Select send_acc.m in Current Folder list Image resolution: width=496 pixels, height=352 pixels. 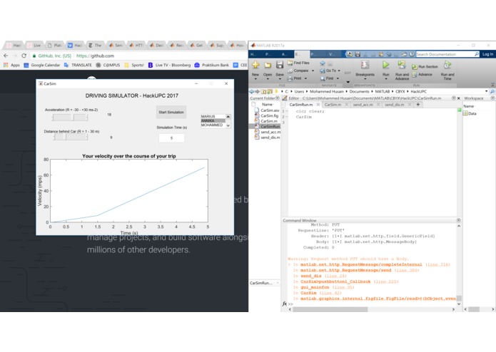click(x=268, y=132)
